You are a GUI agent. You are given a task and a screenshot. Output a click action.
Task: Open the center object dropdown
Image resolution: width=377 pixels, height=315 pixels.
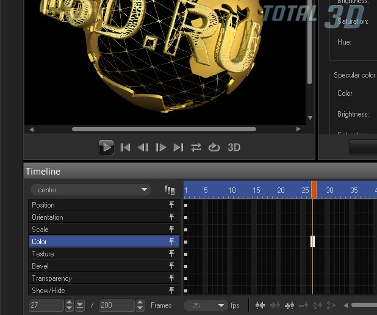(x=91, y=190)
